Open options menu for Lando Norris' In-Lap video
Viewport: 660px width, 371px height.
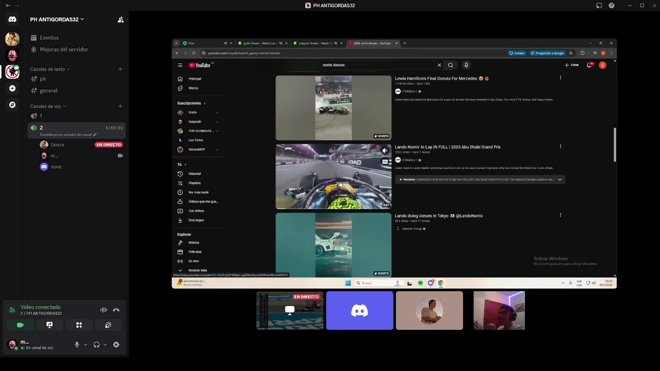point(560,146)
